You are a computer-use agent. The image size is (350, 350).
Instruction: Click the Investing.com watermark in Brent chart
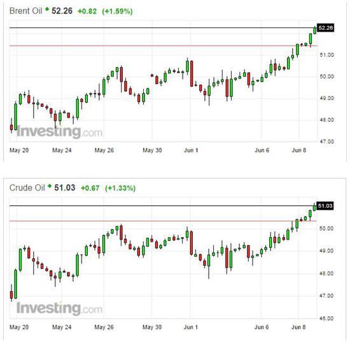(59, 132)
